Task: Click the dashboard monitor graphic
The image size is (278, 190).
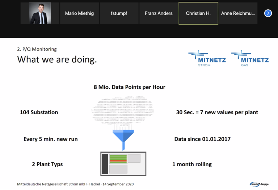Action: point(123,163)
